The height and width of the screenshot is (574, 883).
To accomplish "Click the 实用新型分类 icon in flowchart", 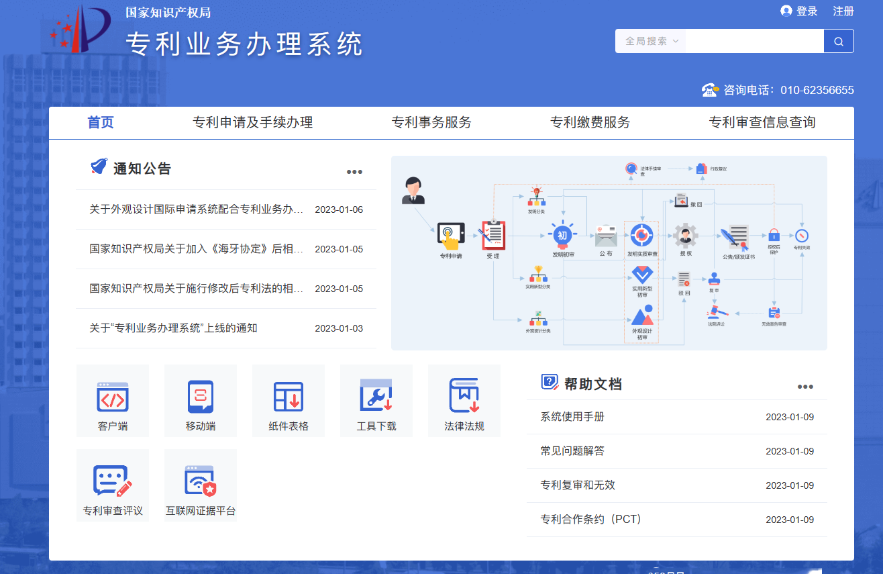I will tap(537, 274).
